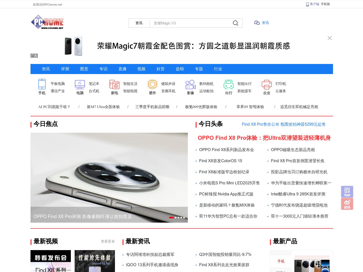The height and width of the screenshot is (272, 363).
Task: Open the 评测 nav tab
Action: pyautogui.click(x=65, y=69)
